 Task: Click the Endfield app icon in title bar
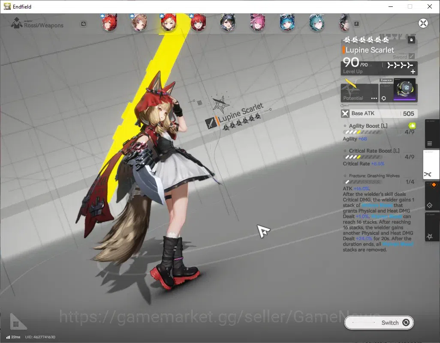point(7,6)
